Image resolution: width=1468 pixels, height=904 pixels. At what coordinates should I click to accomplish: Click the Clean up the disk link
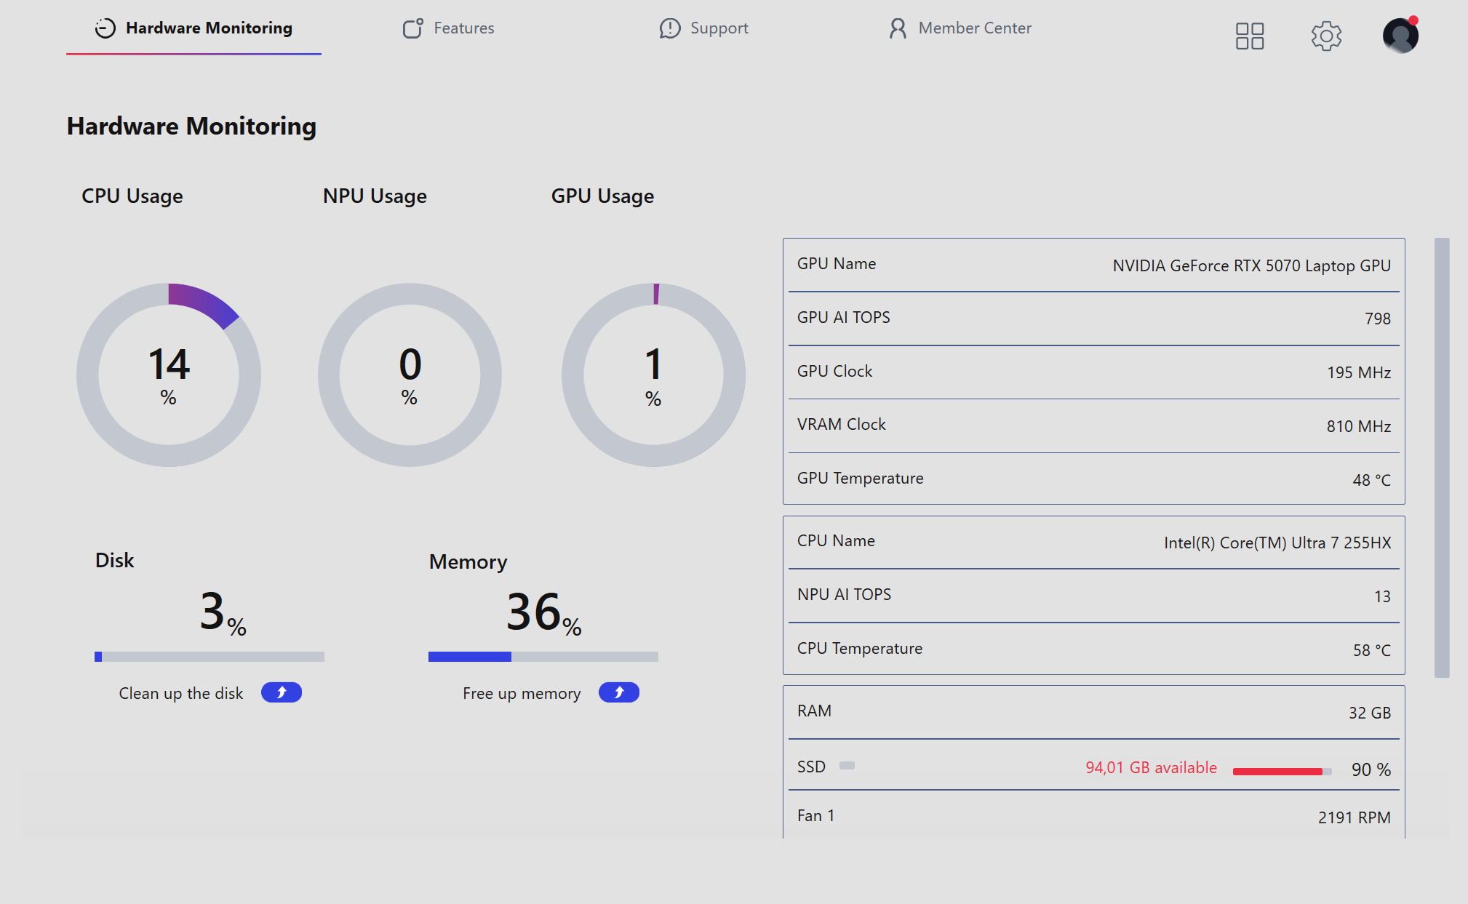coord(181,693)
